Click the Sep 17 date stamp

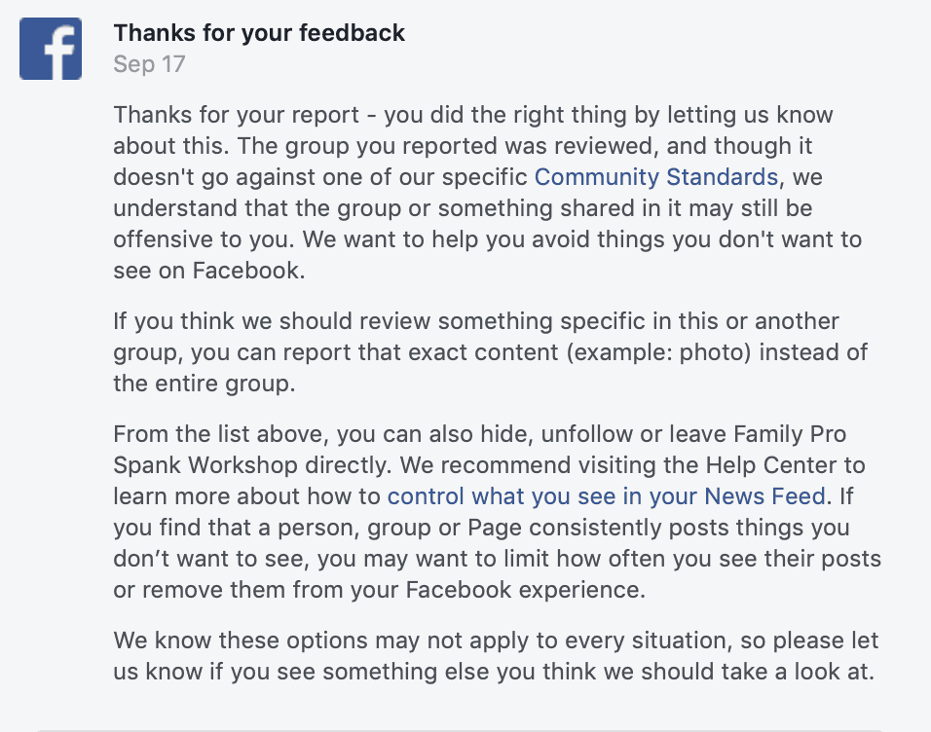tap(150, 64)
